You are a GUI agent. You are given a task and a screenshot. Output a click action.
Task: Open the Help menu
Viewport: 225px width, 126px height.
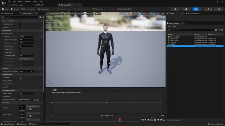(41, 1)
